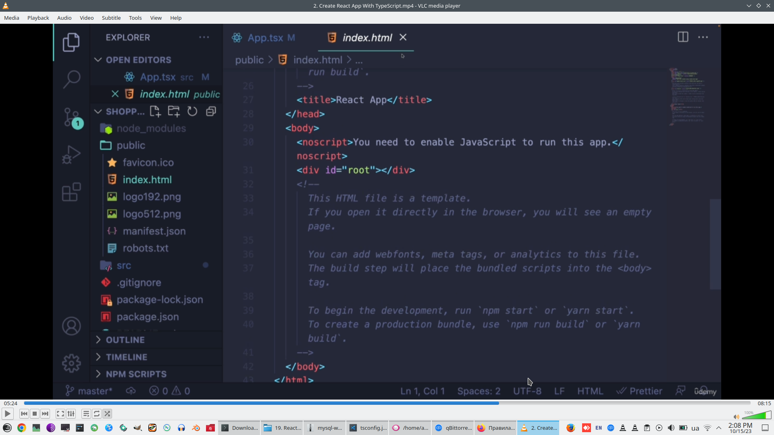This screenshot has width=774, height=435.
Task: Toggle random shuffle playback
Action: coord(107,414)
